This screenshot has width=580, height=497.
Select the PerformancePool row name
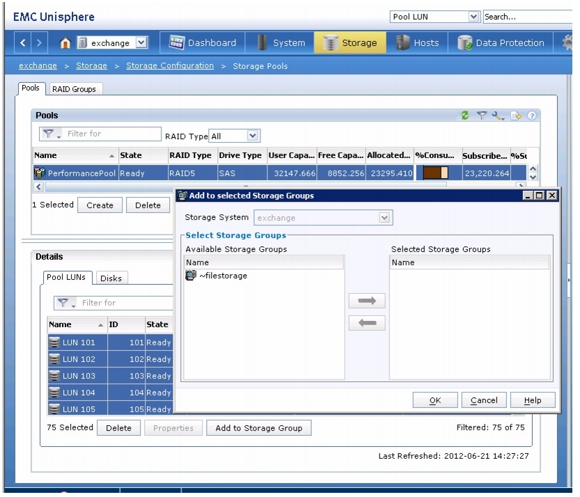click(81, 173)
